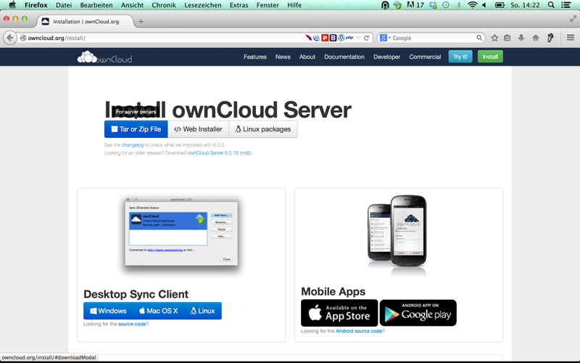Click the search magnifier in Google box

click(x=479, y=38)
